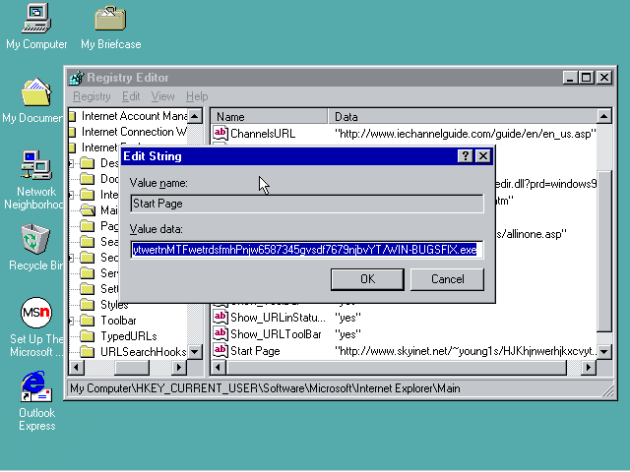Open the Help menu
Viewport: 630px width, 472px height.
pos(197,96)
